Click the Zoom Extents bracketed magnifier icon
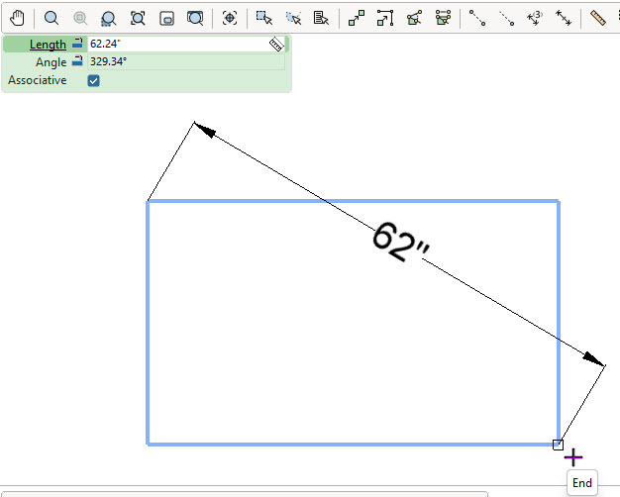620x497 pixels. click(x=138, y=18)
